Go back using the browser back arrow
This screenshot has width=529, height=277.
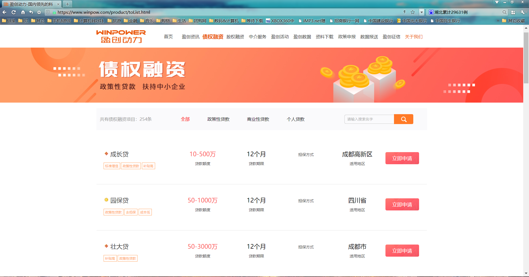tap(4, 12)
